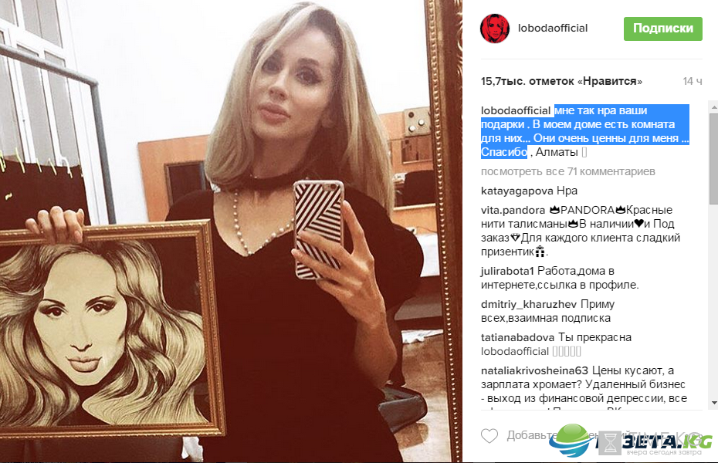Click the add comment input field
This screenshot has width=718, height=463.
coord(595,435)
